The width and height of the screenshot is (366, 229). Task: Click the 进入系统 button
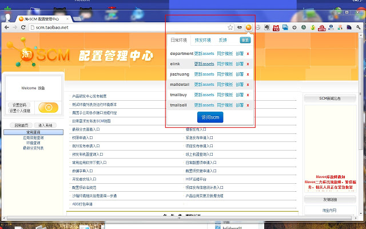coord(45,125)
